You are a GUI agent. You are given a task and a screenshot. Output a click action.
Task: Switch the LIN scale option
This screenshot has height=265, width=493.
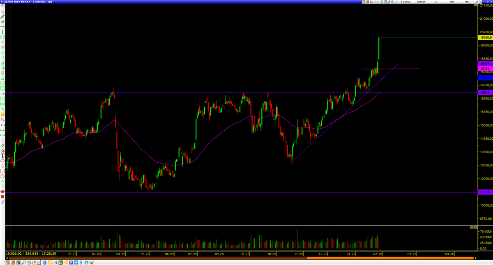click(452, 2)
